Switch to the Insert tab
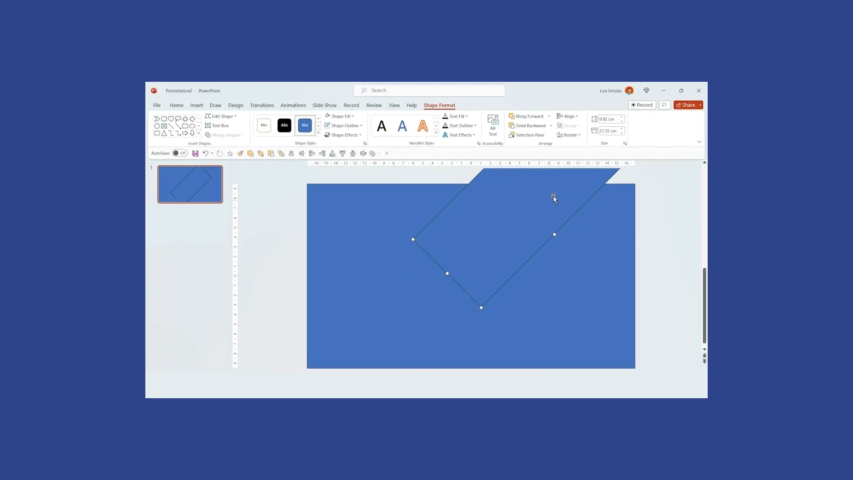Viewport: 853px width, 480px height. pyautogui.click(x=196, y=105)
